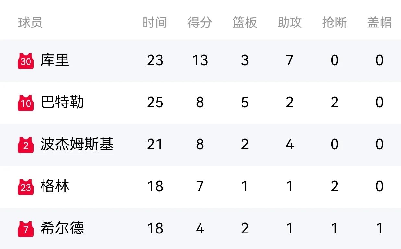
Task: Sort by the 盖帽 column header
Action: pyautogui.click(x=379, y=23)
